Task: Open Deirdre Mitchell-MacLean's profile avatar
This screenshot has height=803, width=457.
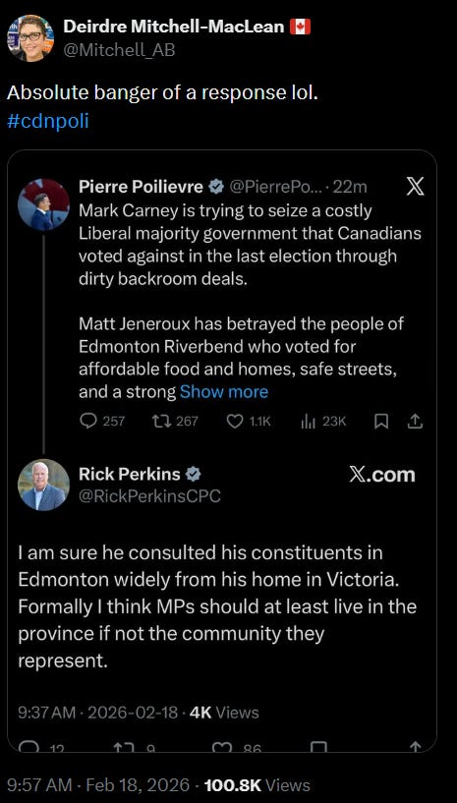Action: [30, 38]
